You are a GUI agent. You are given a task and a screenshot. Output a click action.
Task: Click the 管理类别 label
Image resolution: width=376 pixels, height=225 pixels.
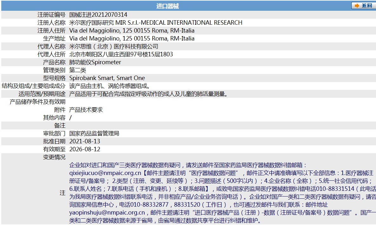tap(54, 70)
